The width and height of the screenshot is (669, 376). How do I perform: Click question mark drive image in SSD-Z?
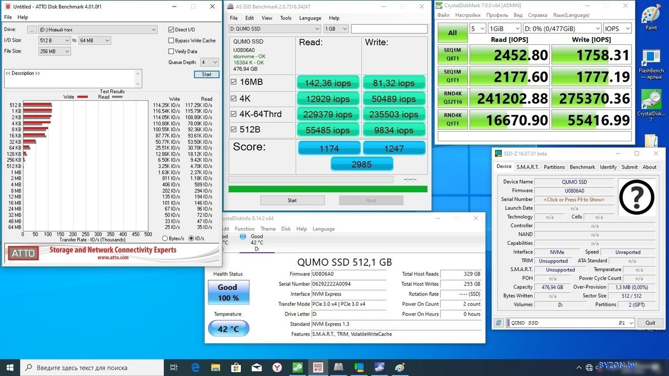click(637, 197)
